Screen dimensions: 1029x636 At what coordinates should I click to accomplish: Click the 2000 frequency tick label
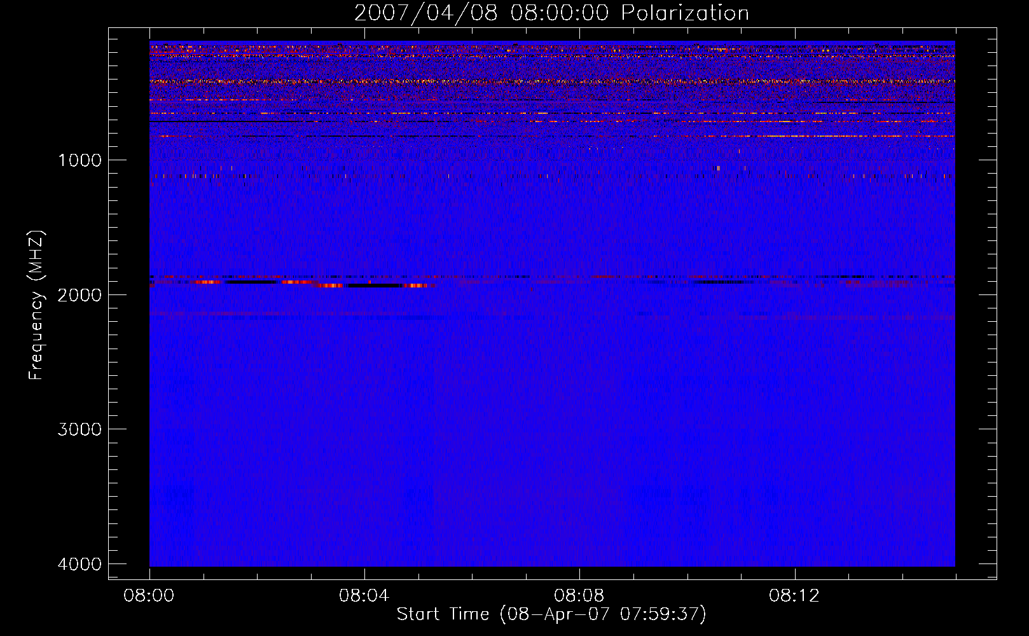click(x=79, y=295)
